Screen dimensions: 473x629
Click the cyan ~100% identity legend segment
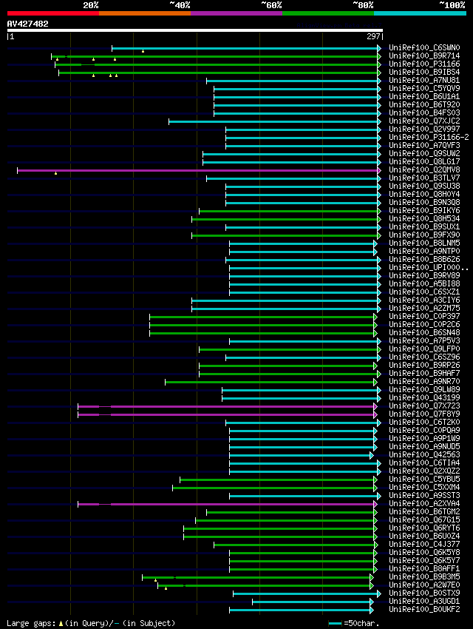[420, 13]
